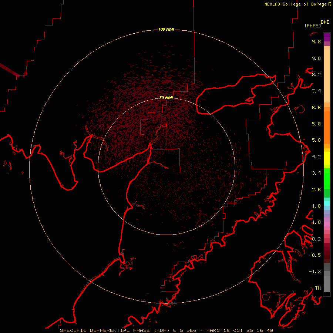Image resolution: width=333 pixels, height=333 pixels.
Task: Click the [PHAS] legend label
Action: pyautogui.click(x=313, y=26)
